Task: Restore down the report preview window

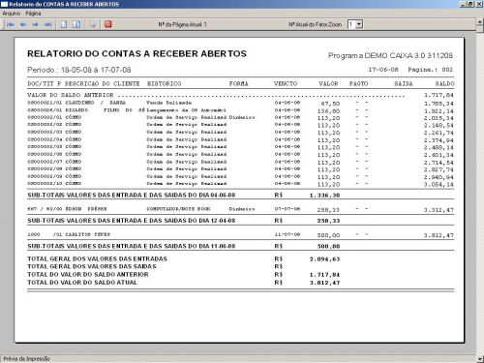Action: pos(470,4)
